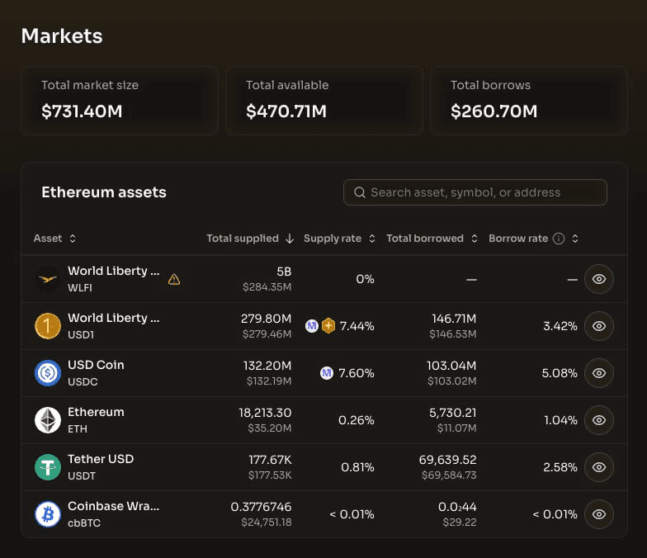
Task: Click the M incentive badge on USDC supply rate
Action: click(x=327, y=373)
